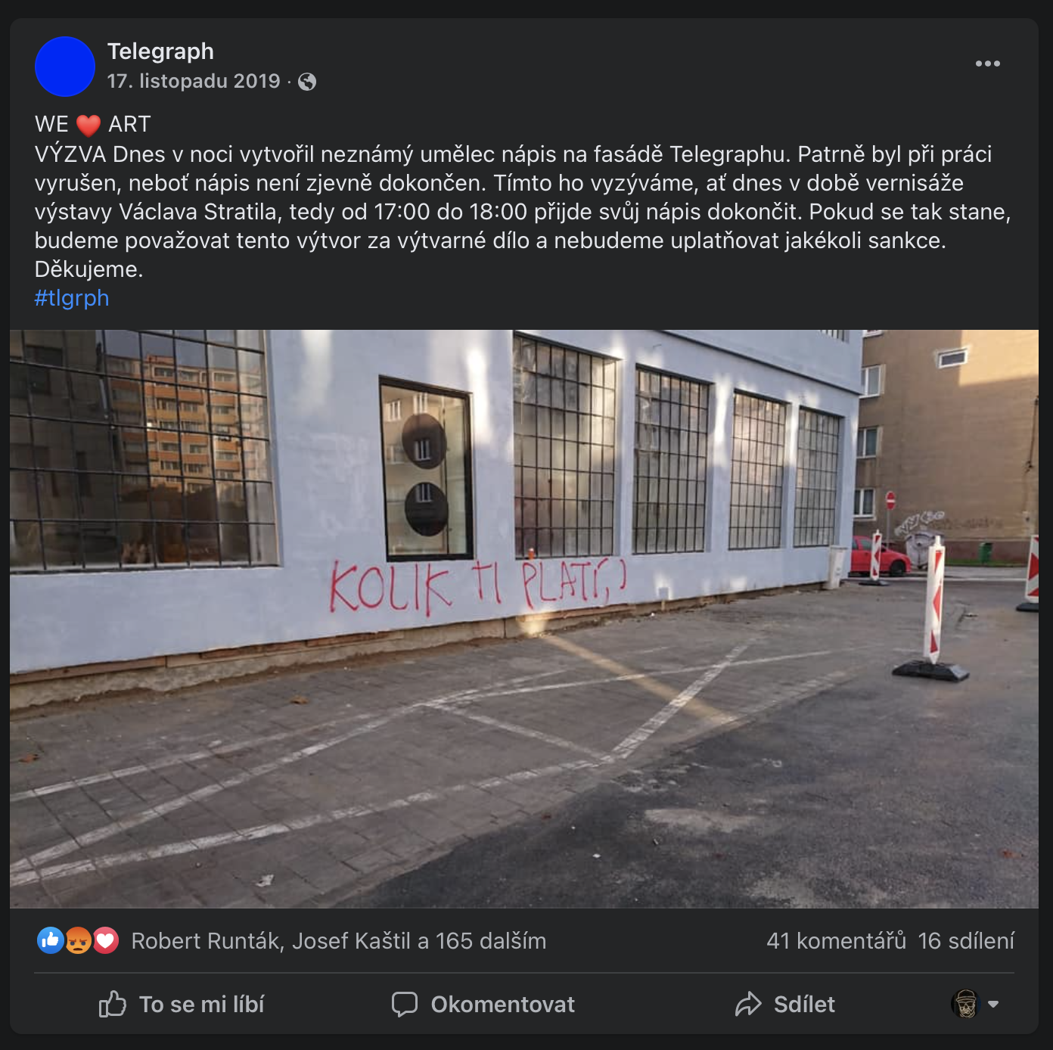Click the thumbs-up like reaction icon

pyautogui.click(x=51, y=940)
